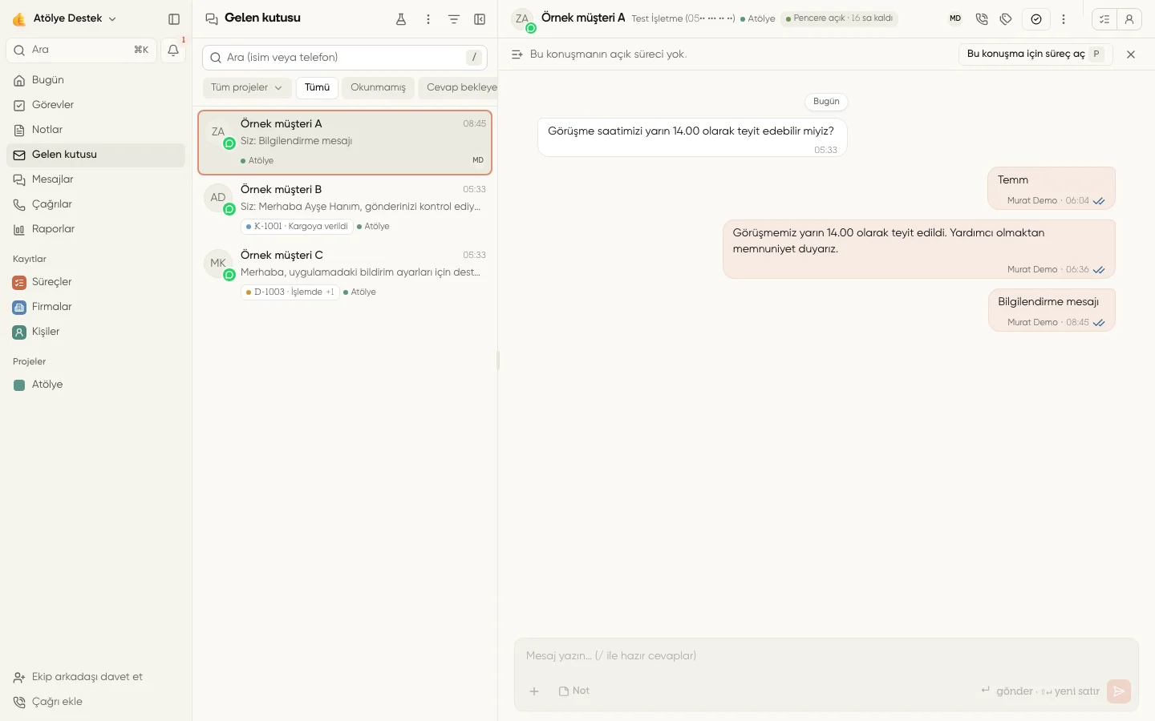Focus the 'Ara (isim veya telefon)' search field
Viewport: 1155px width, 721px height.
click(x=345, y=58)
